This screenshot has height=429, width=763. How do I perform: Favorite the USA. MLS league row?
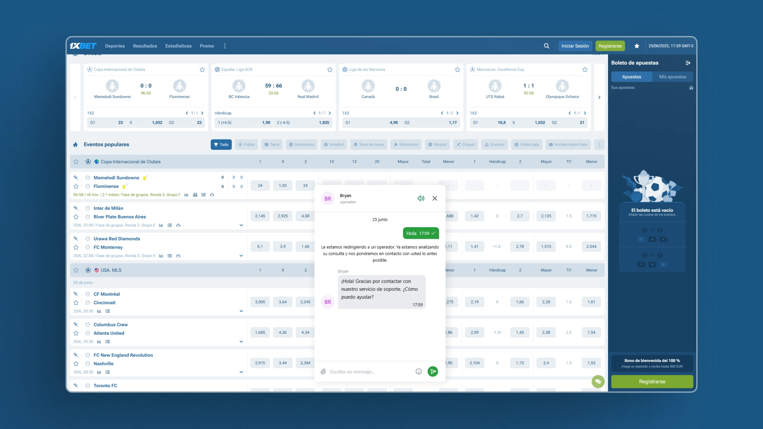(76, 270)
